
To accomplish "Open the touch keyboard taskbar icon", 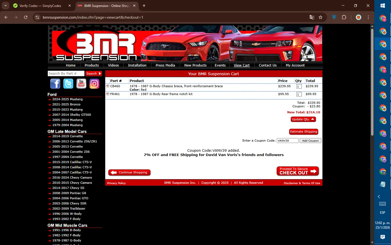I will point(383,204).
